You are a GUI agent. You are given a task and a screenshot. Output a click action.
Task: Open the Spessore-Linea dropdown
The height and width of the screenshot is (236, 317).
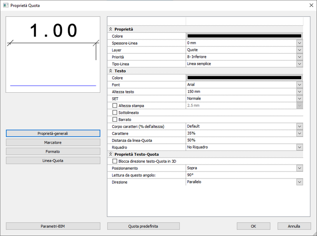point(300,43)
